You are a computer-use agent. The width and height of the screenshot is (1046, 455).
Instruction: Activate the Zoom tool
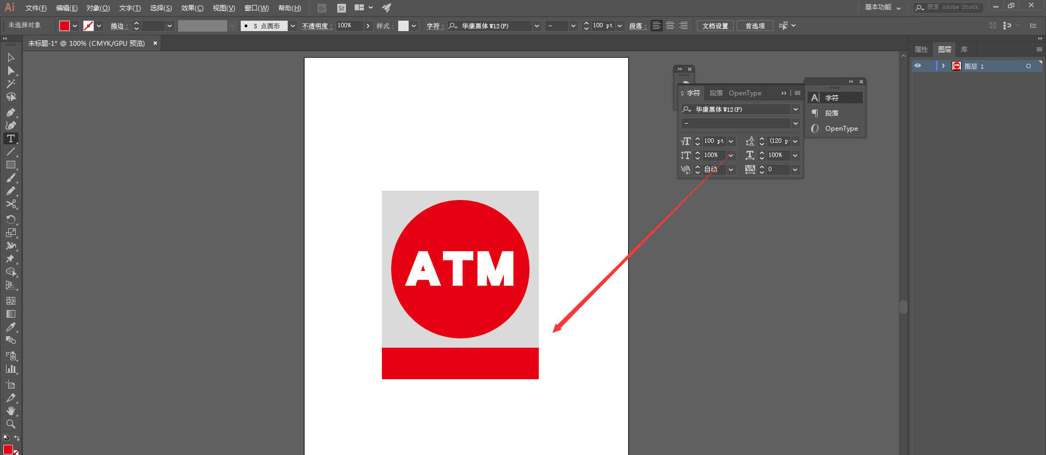(x=11, y=424)
